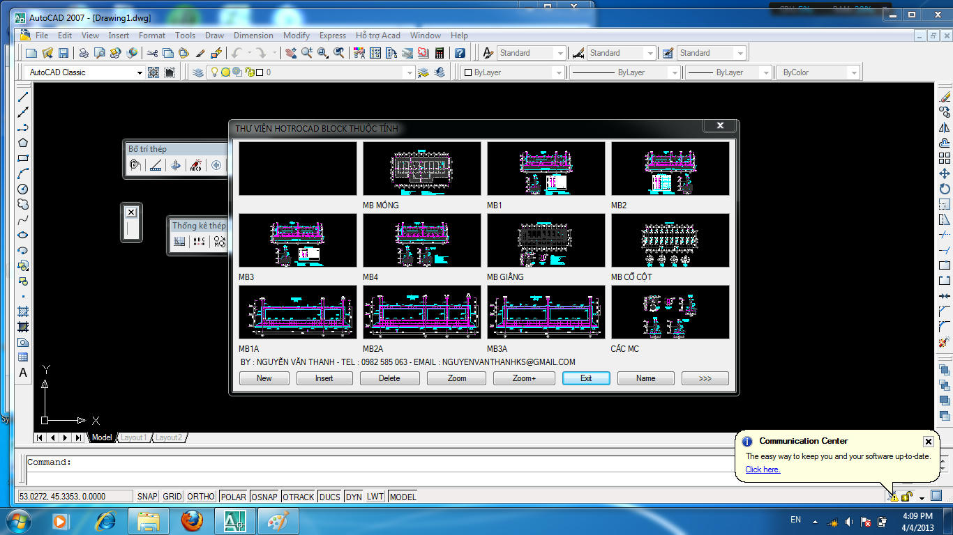Click the Undo arrow icon
The image size is (953, 535).
pos(237,53)
